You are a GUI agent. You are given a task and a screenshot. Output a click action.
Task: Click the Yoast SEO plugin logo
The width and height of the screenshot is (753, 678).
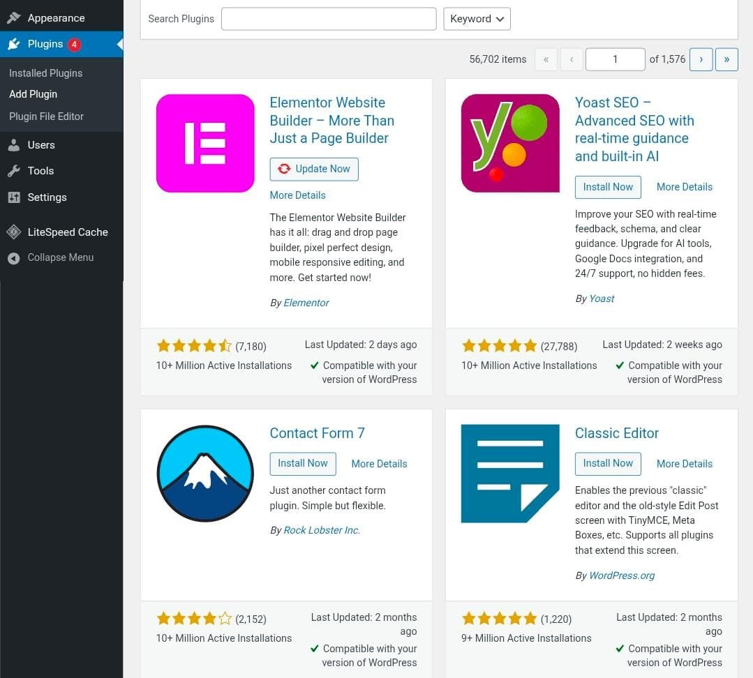coord(510,143)
